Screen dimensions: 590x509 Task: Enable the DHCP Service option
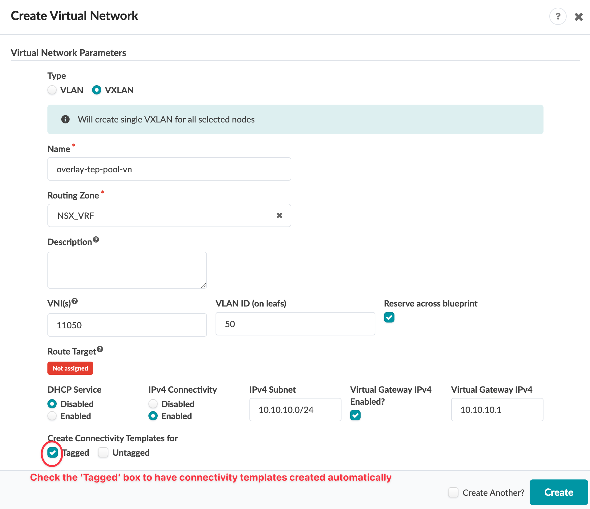pos(52,416)
